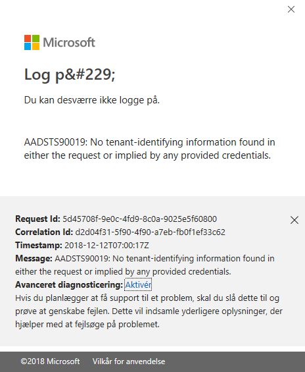Click the Log på heading
Screen dimensions: 305x372
[x=70, y=75]
